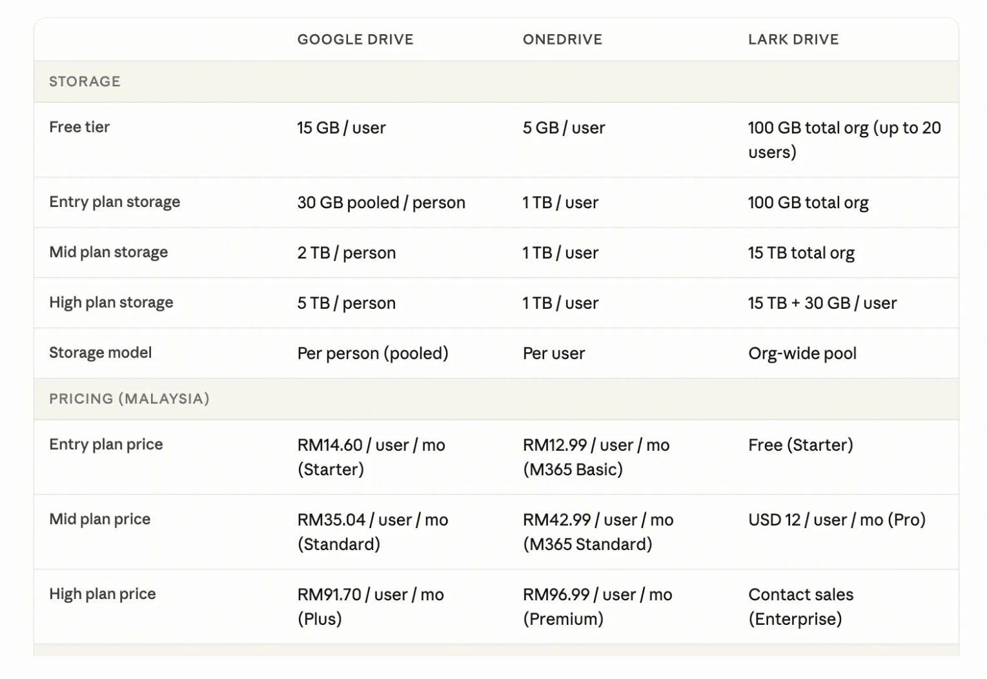This screenshot has height=679, width=987.
Task: Select the RM14.60 / user / mo (Starter) cell
Action: tap(371, 457)
